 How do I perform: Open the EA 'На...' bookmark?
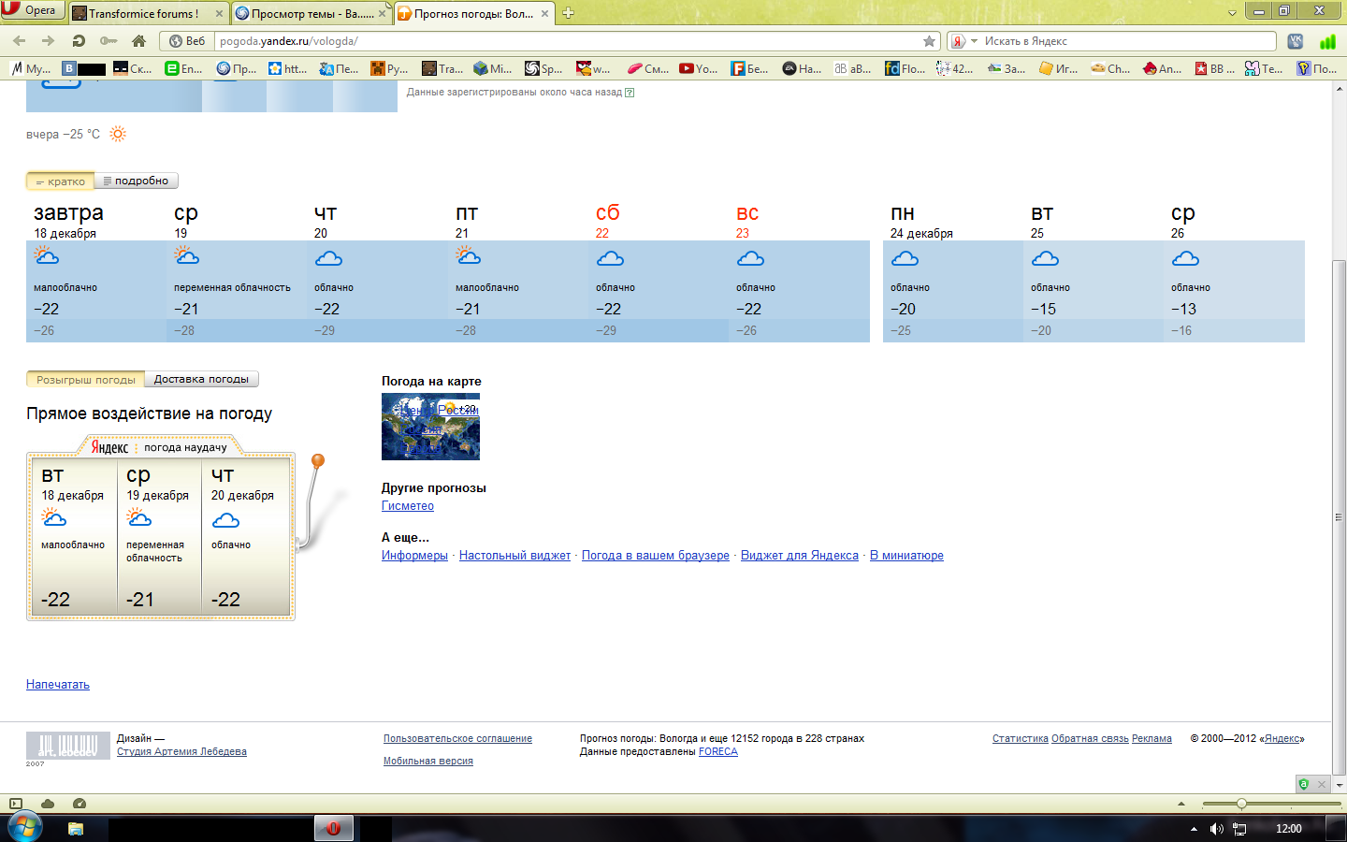tap(802, 68)
